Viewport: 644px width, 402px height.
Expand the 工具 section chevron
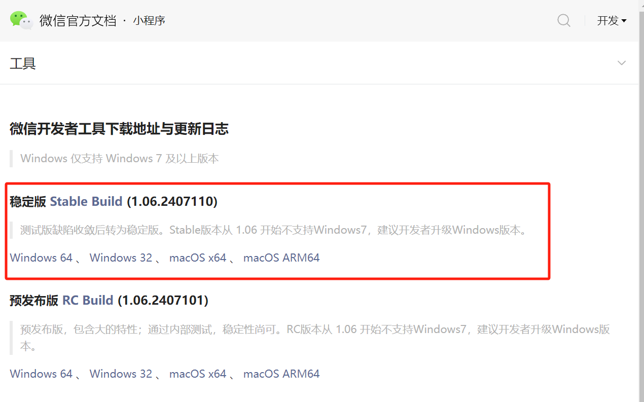[622, 63]
